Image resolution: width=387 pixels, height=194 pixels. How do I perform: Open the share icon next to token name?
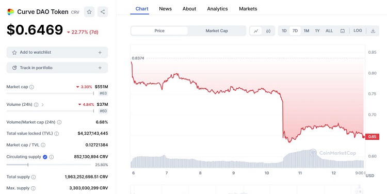pos(103,11)
